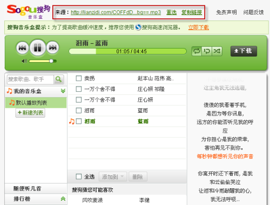The width and height of the screenshot is (270, 205).
Task: Click the music note icon beside 我的音乐盒
Action: [9, 91]
